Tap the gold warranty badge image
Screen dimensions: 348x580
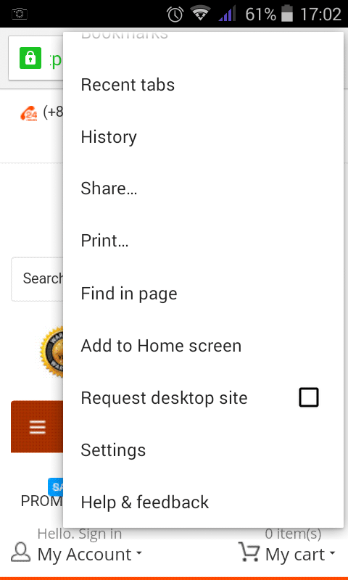coord(51,352)
